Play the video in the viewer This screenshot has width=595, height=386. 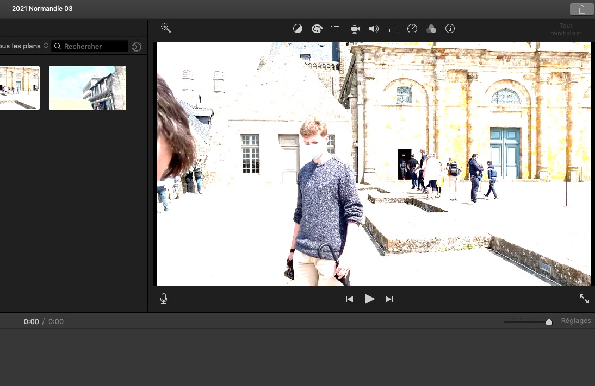(x=369, y=299)
